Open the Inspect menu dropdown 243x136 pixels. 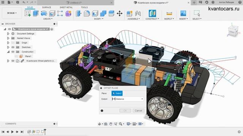pyautogui.click(x=169, y=19)
